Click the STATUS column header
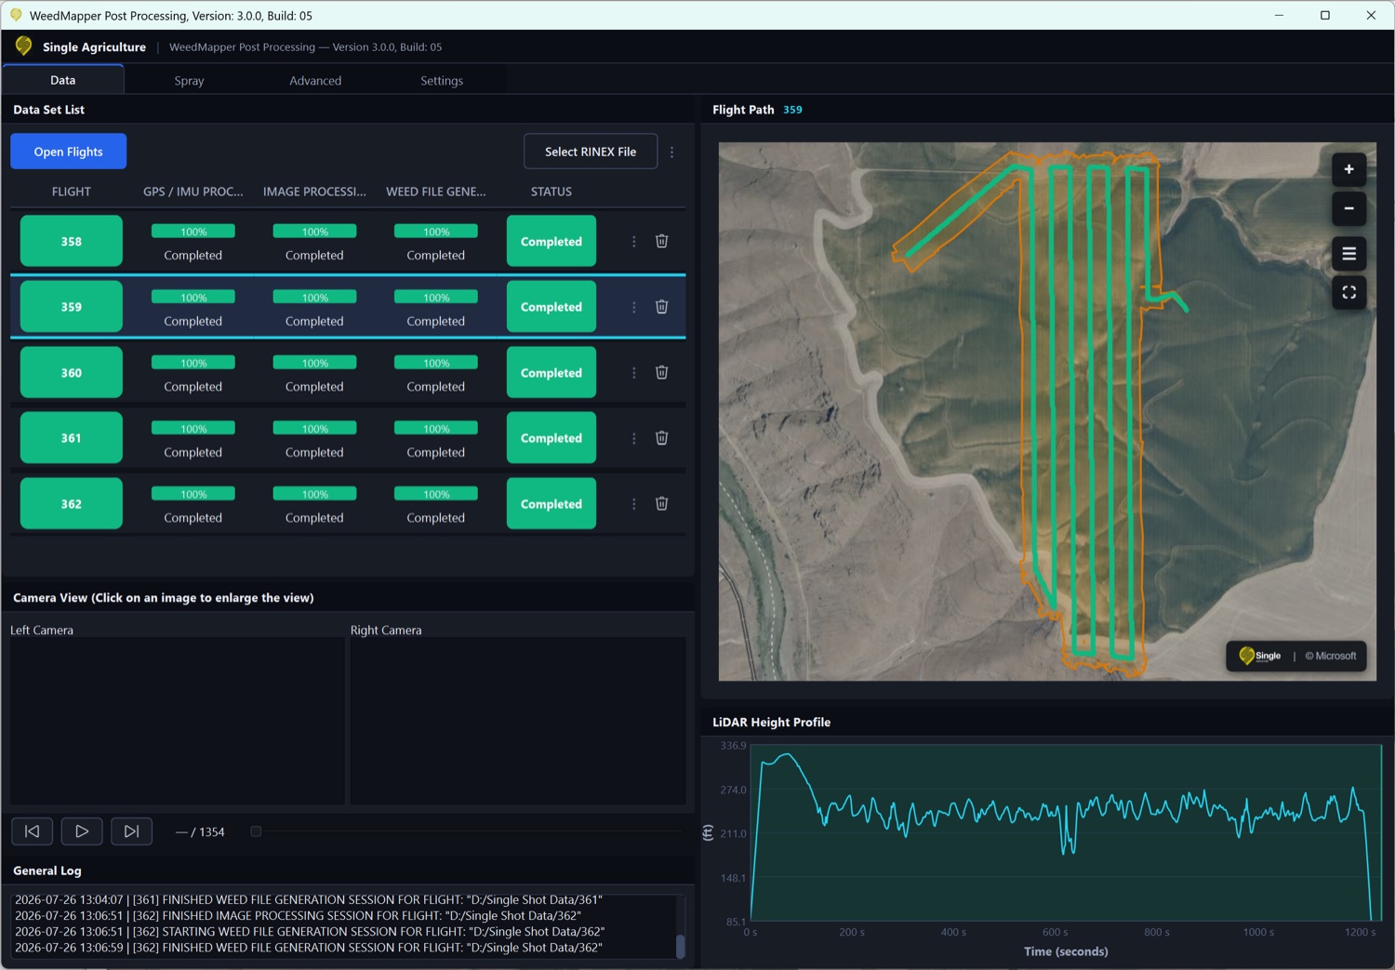Viewport: 1395px width, 970px height. click(551, 192)
